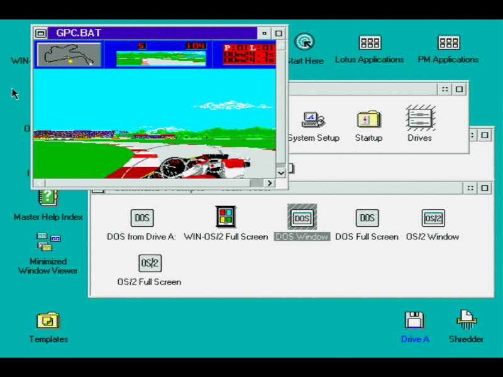503x377 pixels.
Task: Select the highlighted DOS Window icon
Action: (302, 218)
